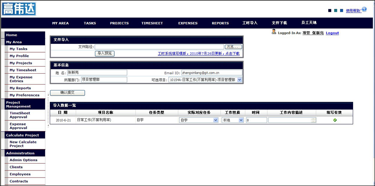Open 工时导入 in the top navigation
This screenshot has width=375, height=186.
pyautogui.click(x=250, y=23)
